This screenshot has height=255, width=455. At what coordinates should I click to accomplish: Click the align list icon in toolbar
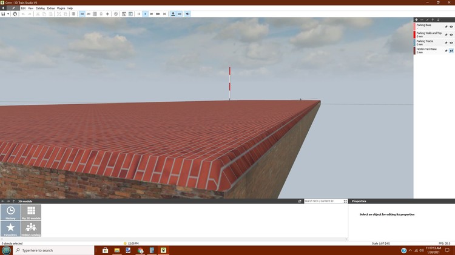73,14
